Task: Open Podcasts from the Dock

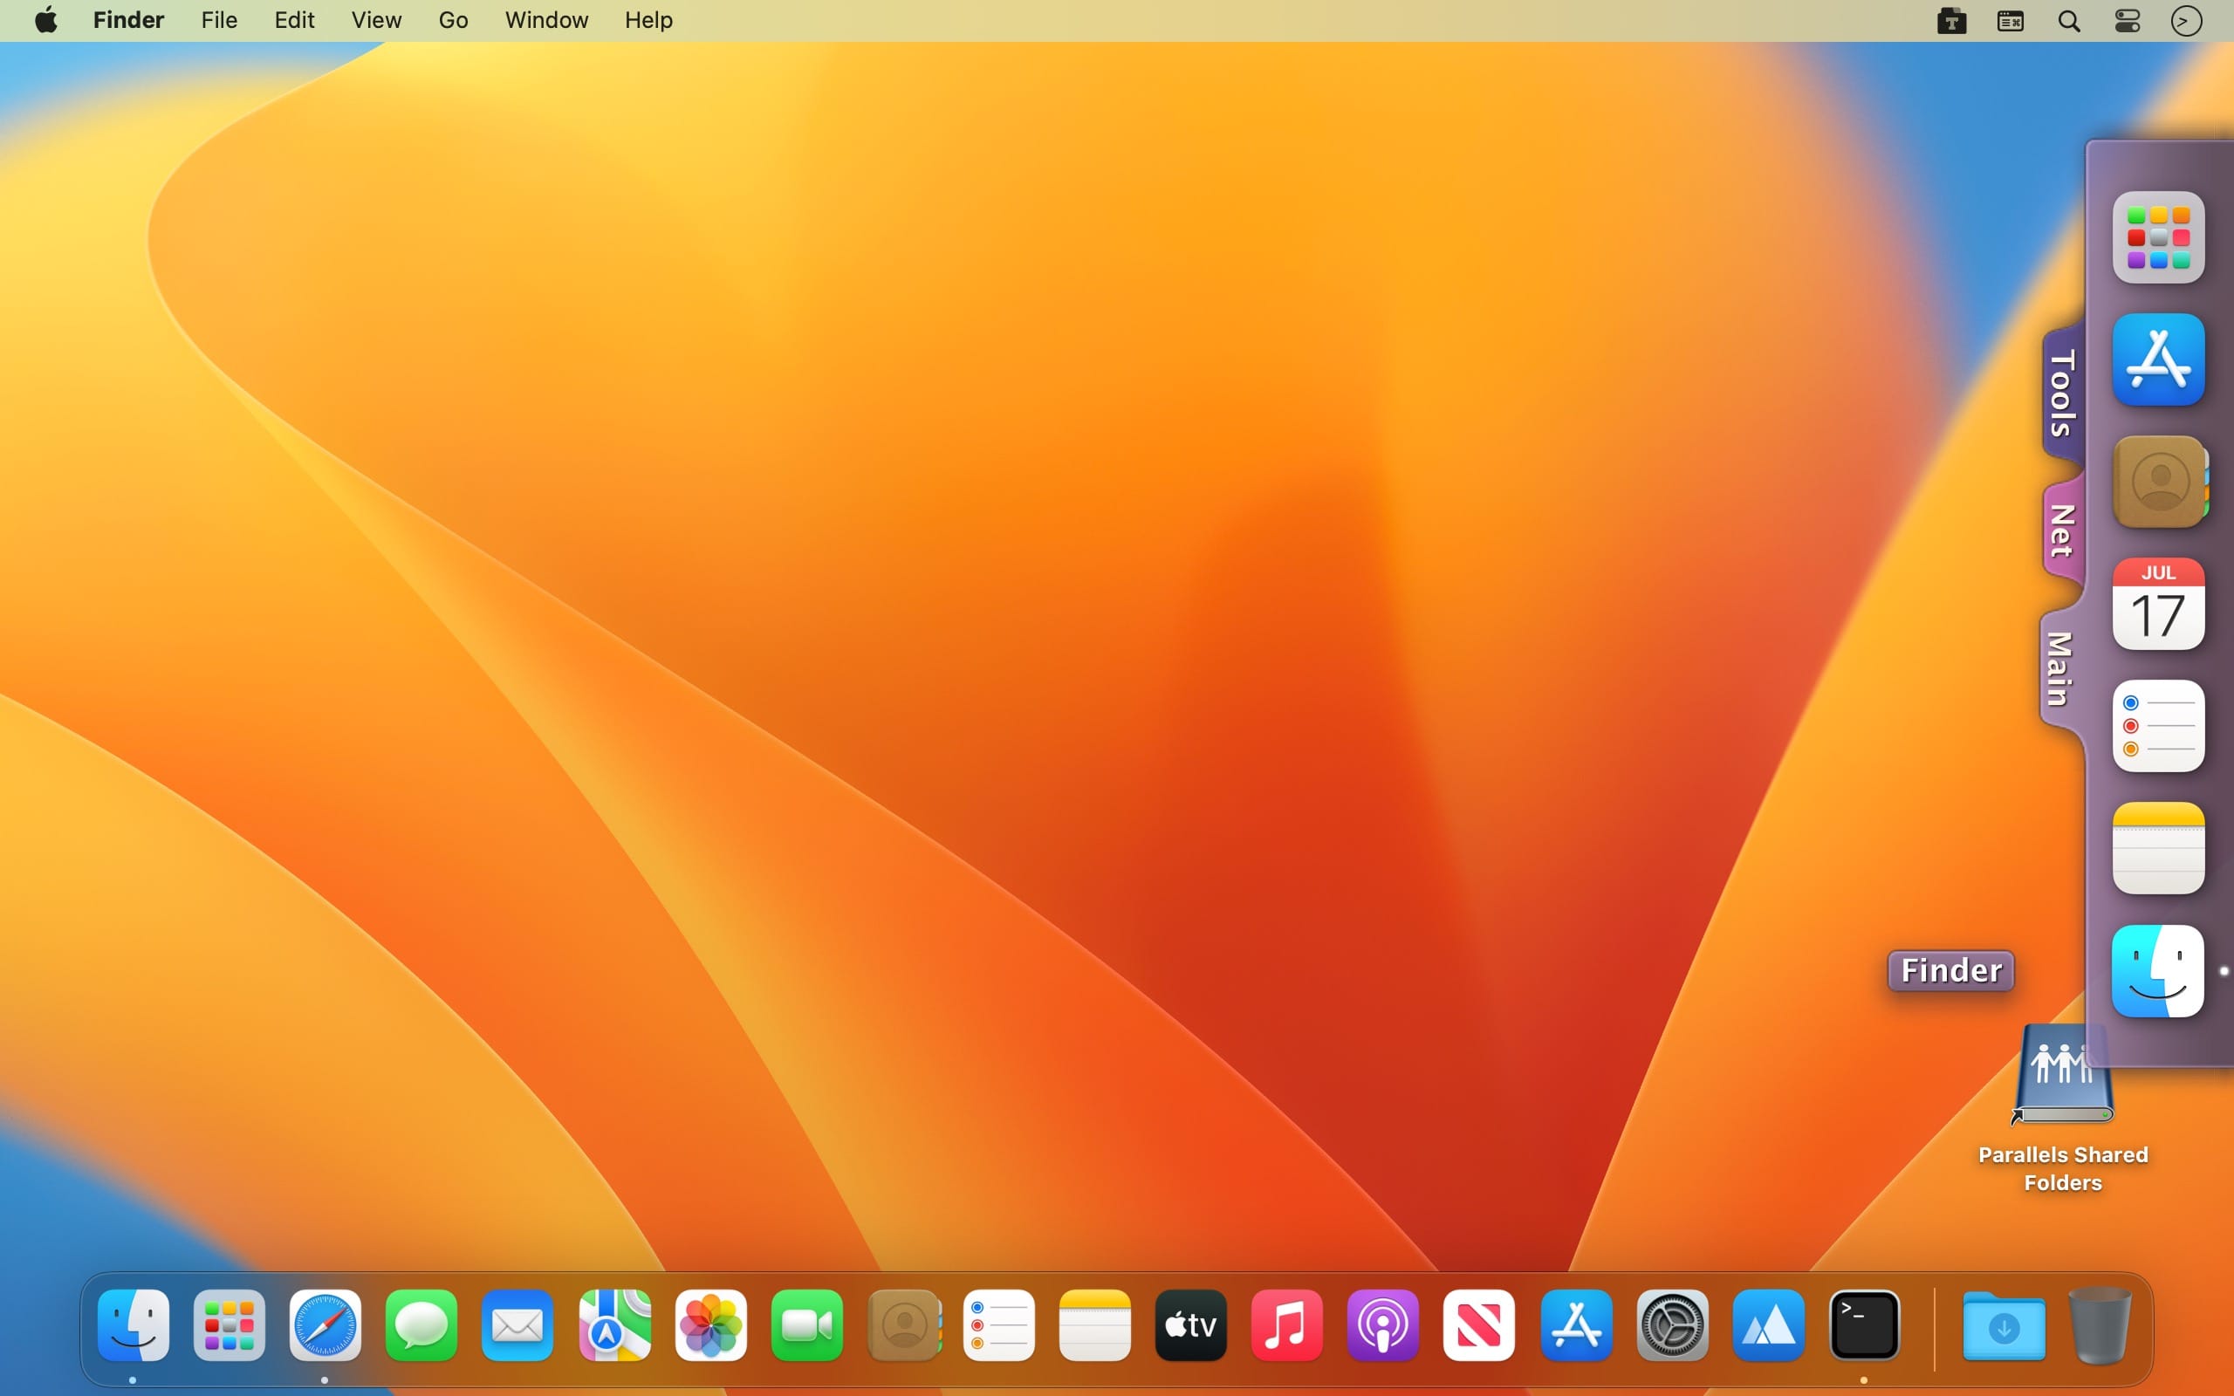Action: tap(1383, 1325)
